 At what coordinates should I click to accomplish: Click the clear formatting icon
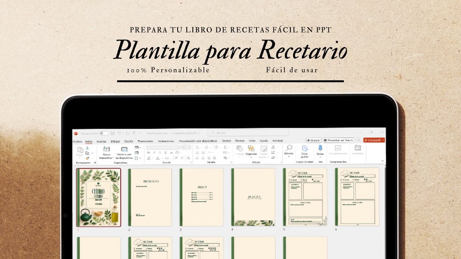coord(189,158)
